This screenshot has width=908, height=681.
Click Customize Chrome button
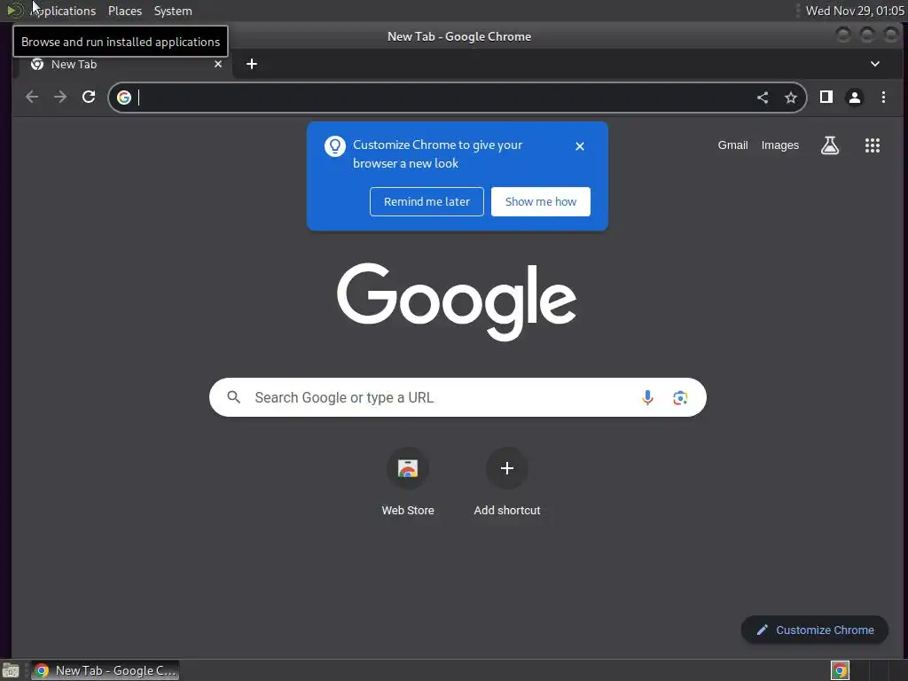tap(815, 630)
